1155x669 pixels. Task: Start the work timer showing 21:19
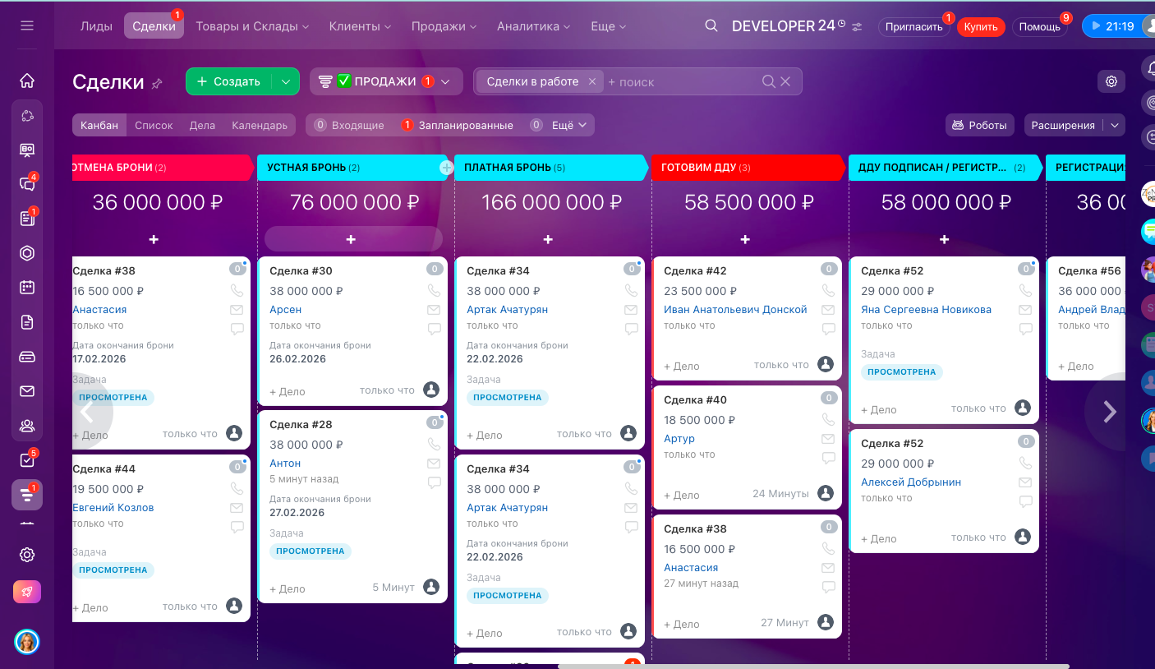pyautogui.click(x=1113, y=26)
